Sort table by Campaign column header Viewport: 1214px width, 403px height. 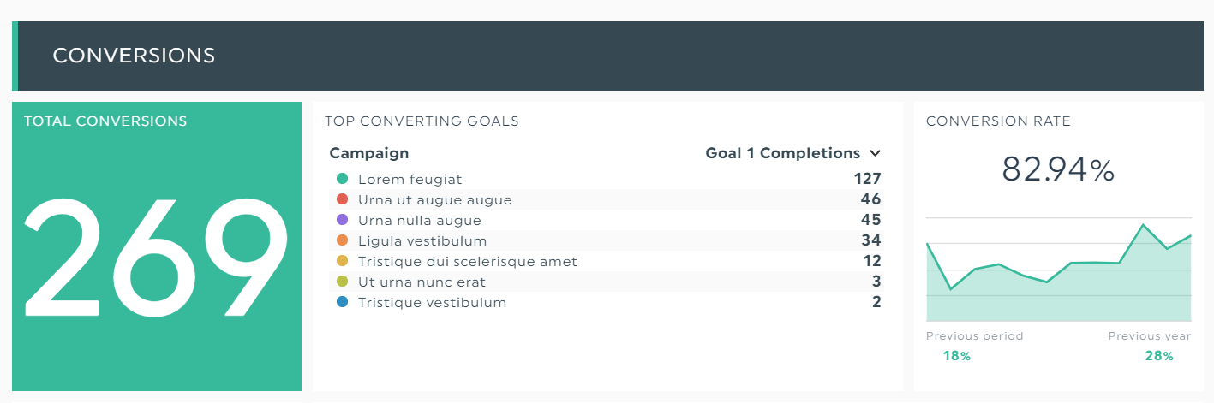coord(368,153)
